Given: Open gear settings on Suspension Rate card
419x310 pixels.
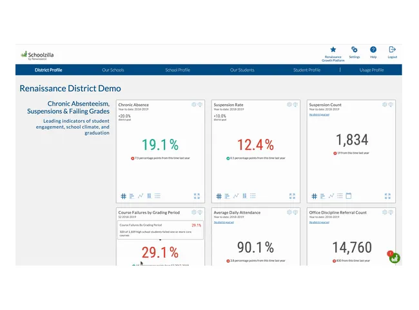Looking at the screenshot, I should pos(289,104).
